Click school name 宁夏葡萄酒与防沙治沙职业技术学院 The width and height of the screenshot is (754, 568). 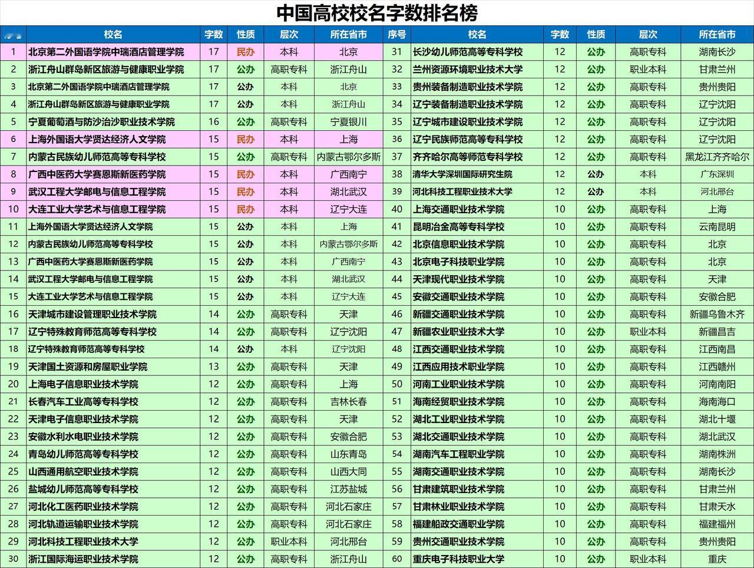(101, 122)
